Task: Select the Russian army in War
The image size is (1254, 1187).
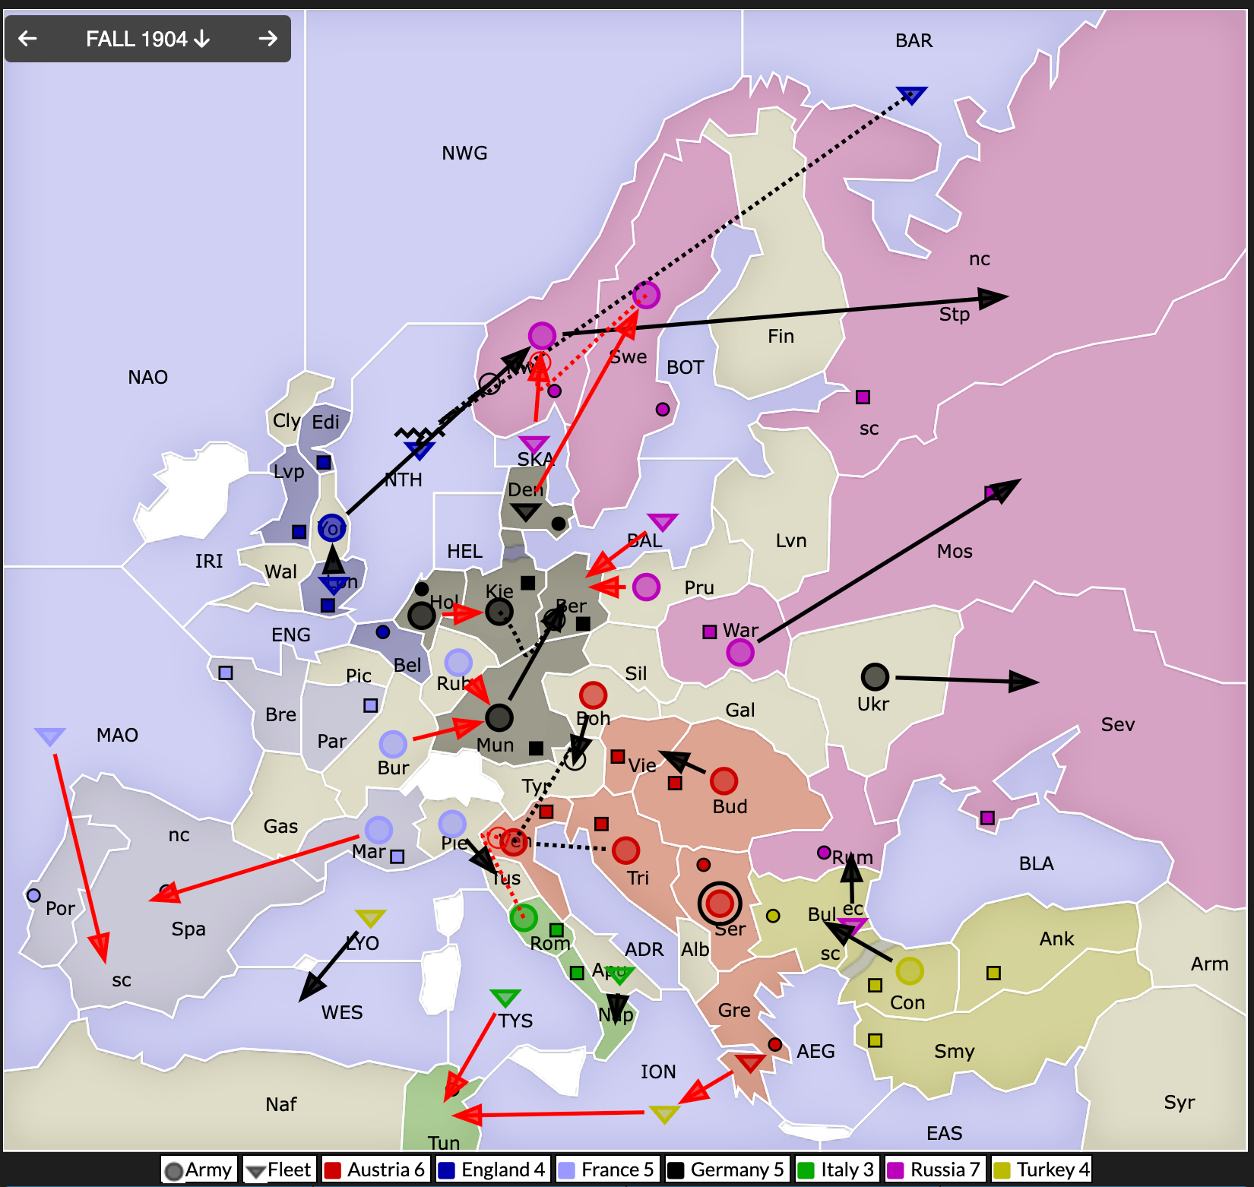Action: 739,652
